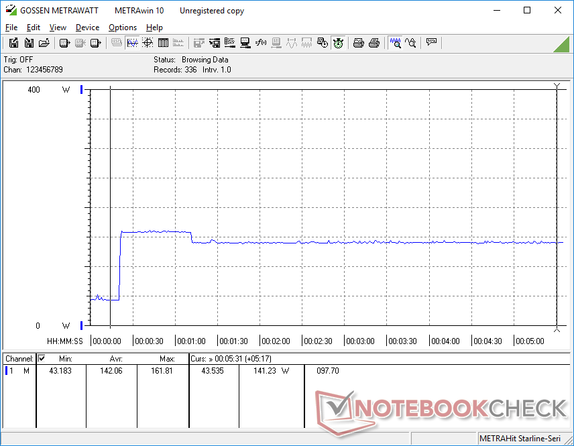574x446 pixels.
Task: Open the Options menu
Action: (x=123, y=27)
